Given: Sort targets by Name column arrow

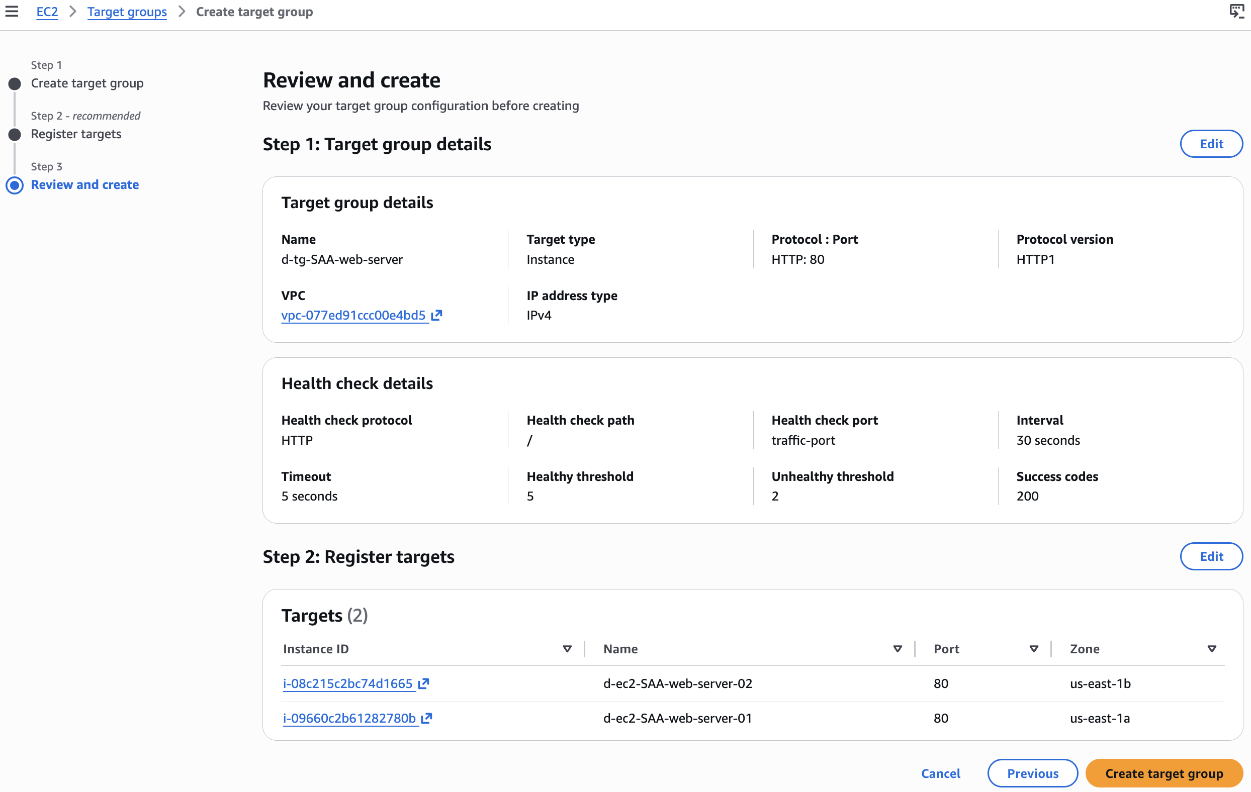Looking at the screenshot, I should pos(897,649).
